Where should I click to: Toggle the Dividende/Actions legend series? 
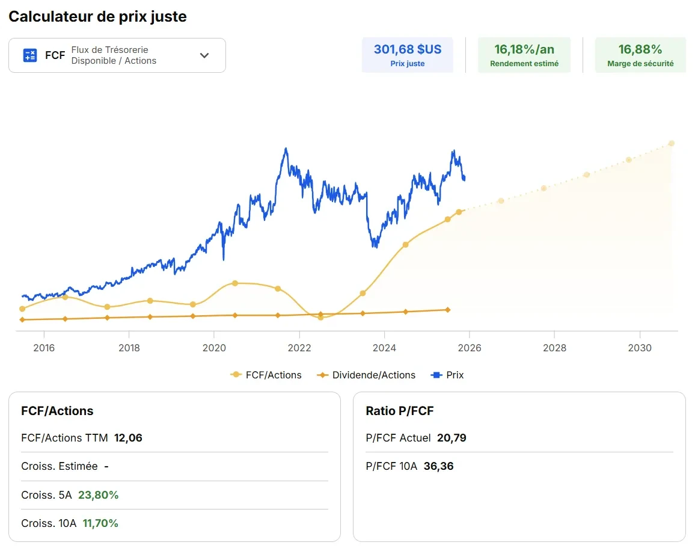[x=373, y=375]
